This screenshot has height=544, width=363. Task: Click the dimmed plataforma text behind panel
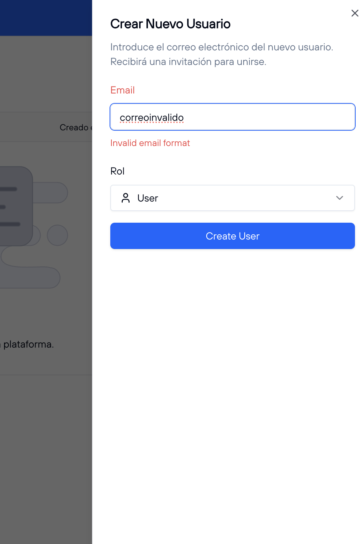[x=28, y=344]
